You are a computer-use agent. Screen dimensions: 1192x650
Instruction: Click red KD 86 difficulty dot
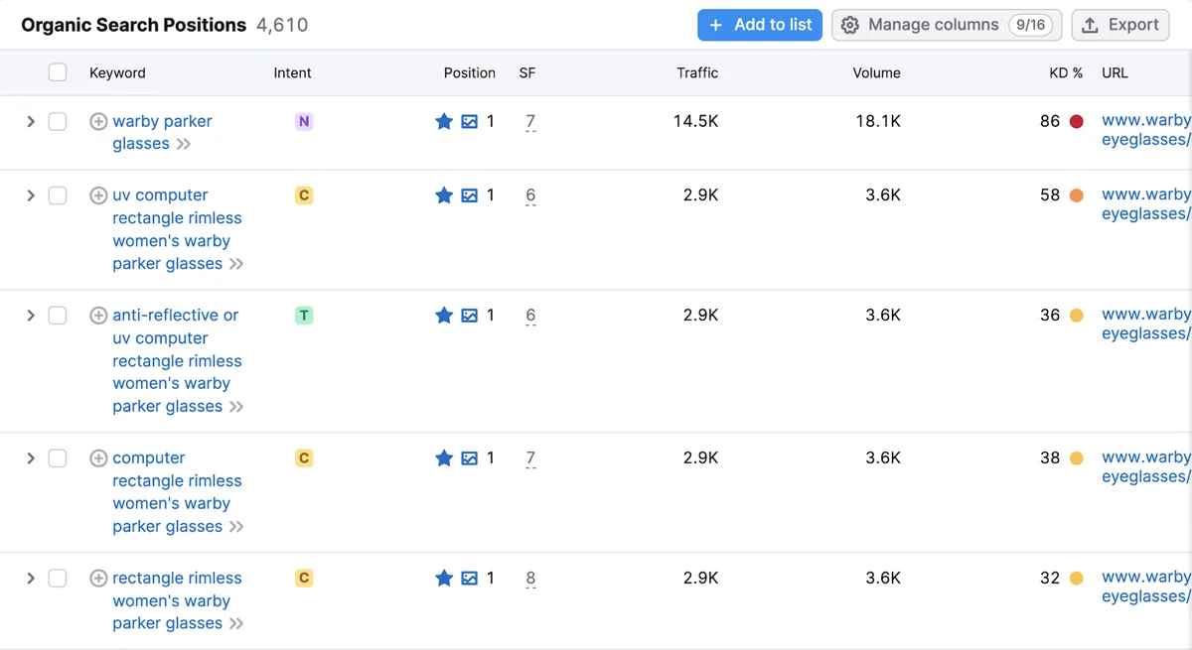[x=1076, y=122]
